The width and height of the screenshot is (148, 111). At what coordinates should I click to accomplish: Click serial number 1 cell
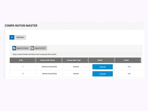[23, 67]
